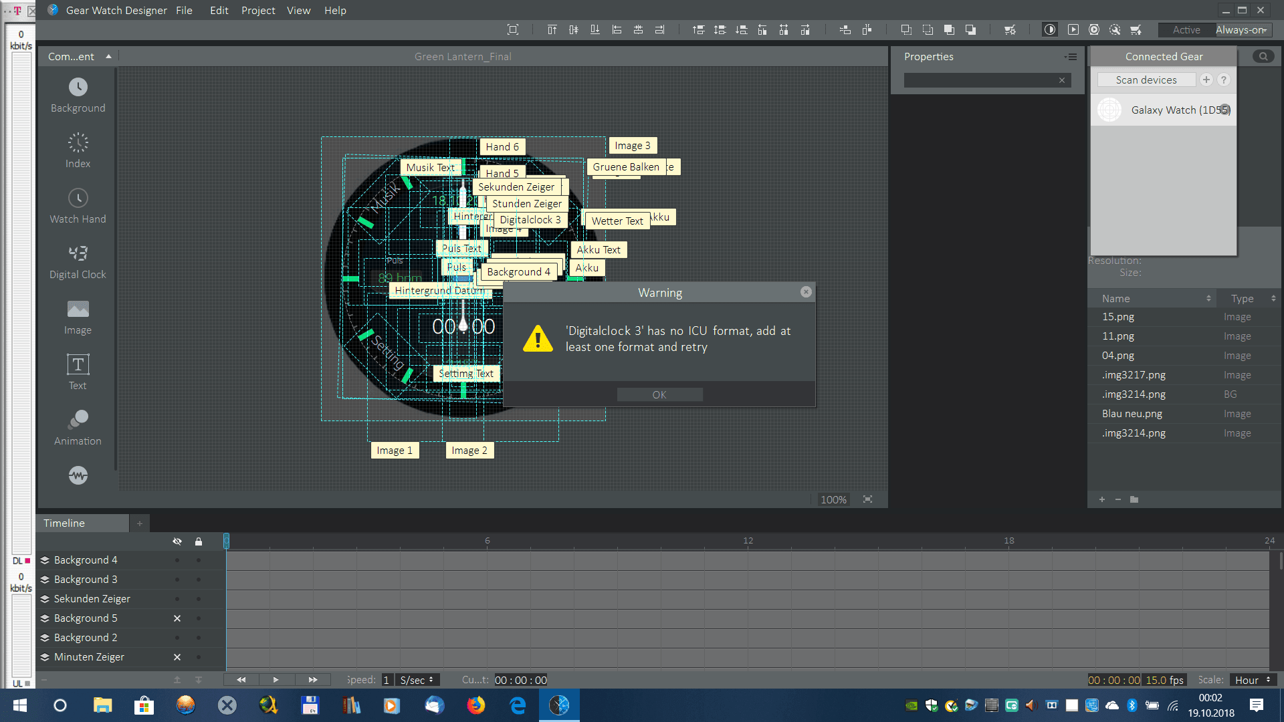Open the Hour scale dropdown
The height and width of the screenshot is (722, 1284).
point(1253,680)
